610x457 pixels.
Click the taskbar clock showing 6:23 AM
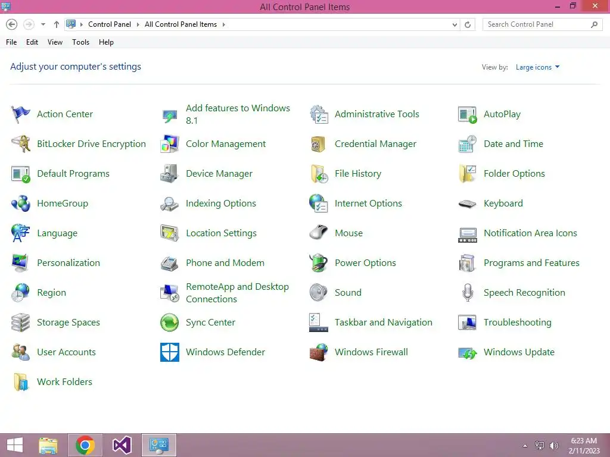(x=584, y=446)
